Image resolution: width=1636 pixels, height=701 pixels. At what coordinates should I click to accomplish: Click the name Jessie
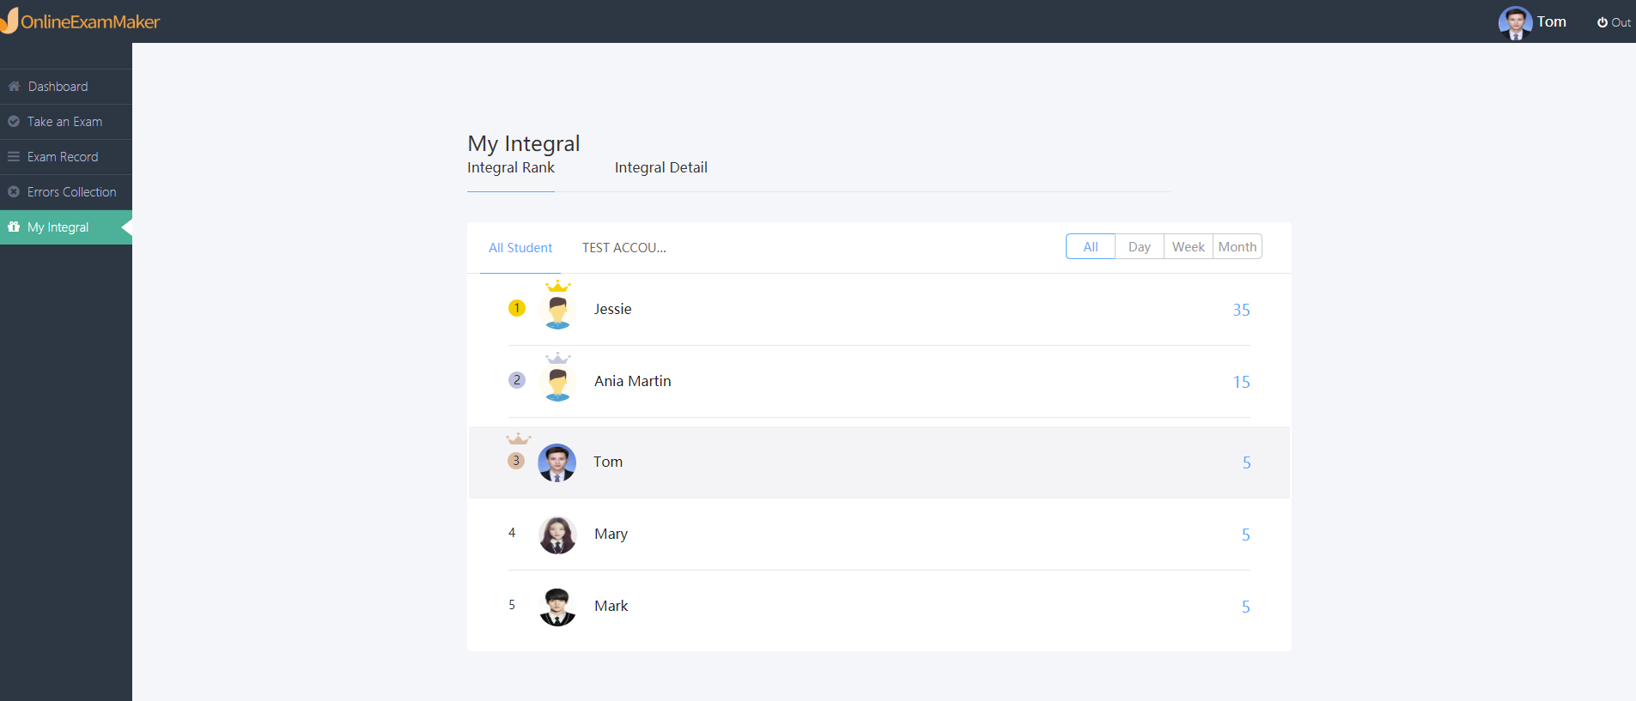point(613,309)
